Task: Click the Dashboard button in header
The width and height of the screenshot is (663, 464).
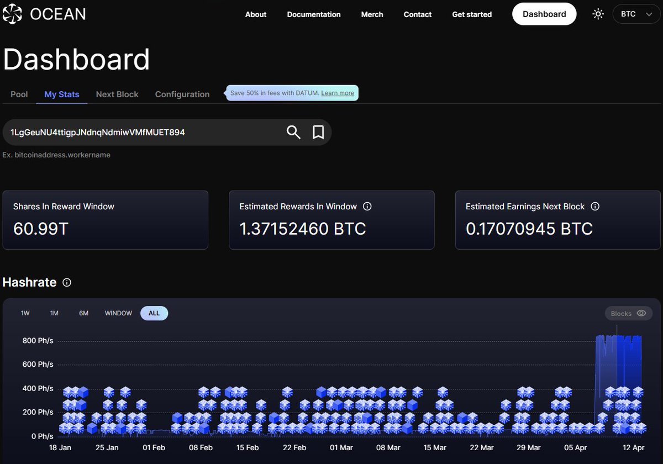Action: coord(544,14)
